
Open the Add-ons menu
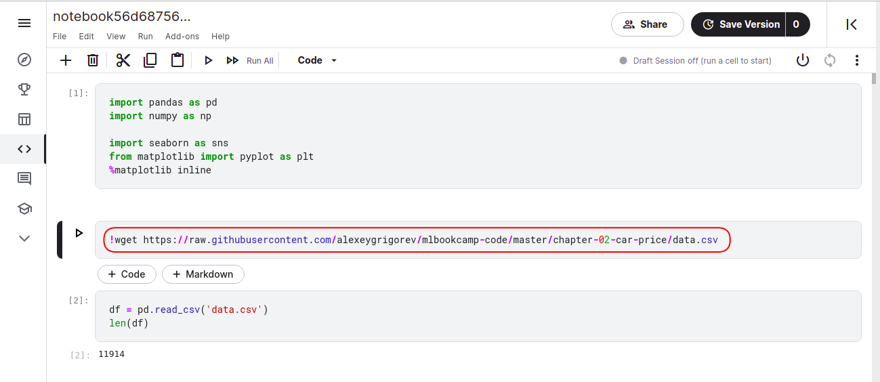(182, 37)
